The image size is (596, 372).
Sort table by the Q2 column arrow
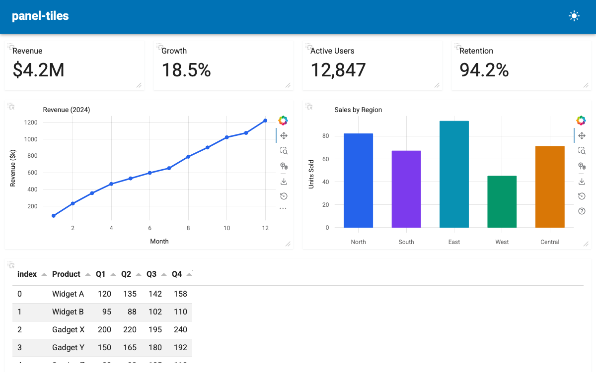(138, 275)
